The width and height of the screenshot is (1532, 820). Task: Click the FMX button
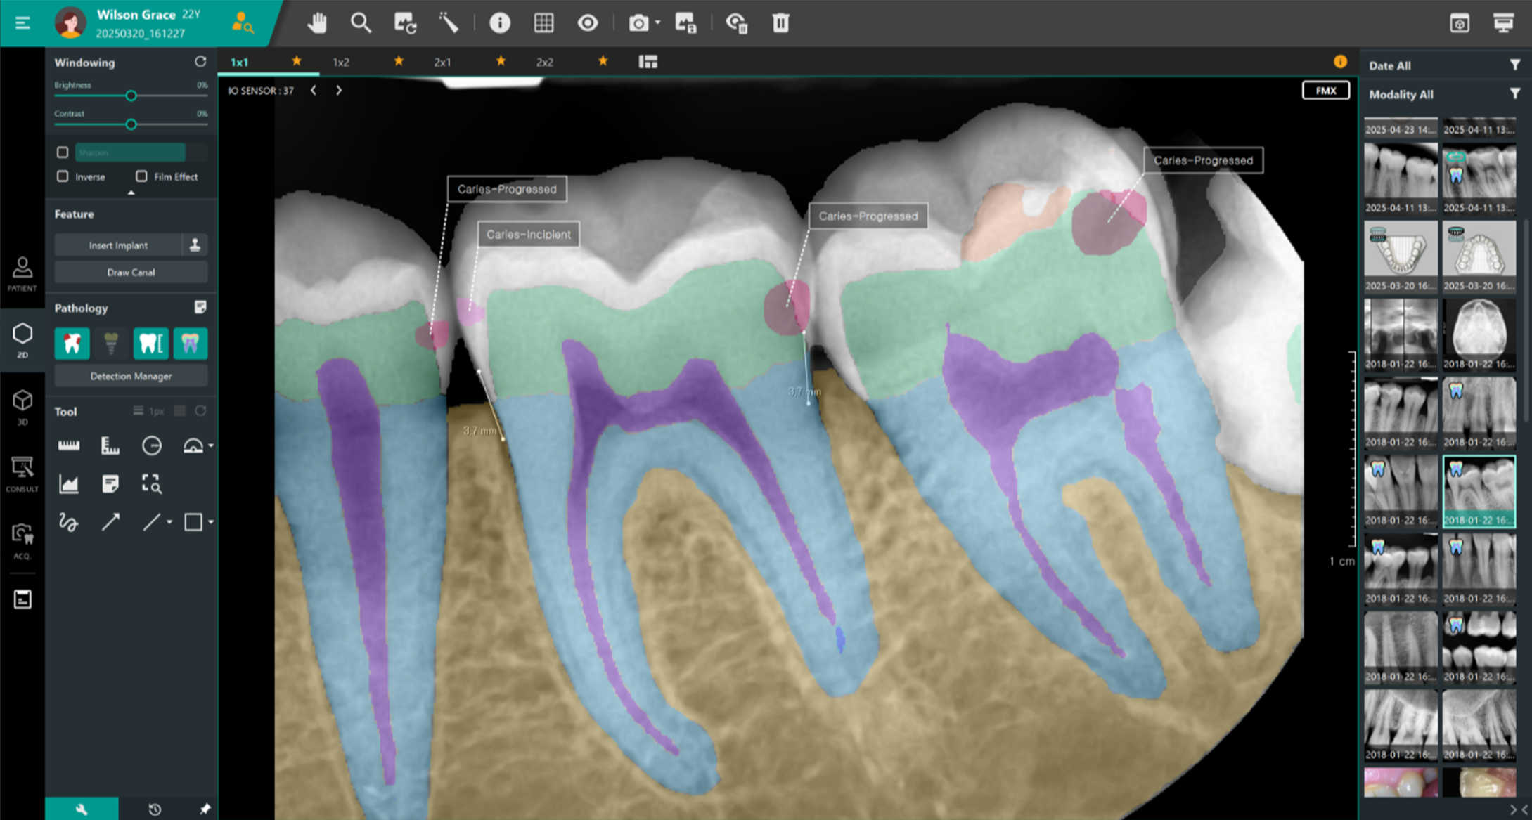[x=1325, y=91]
